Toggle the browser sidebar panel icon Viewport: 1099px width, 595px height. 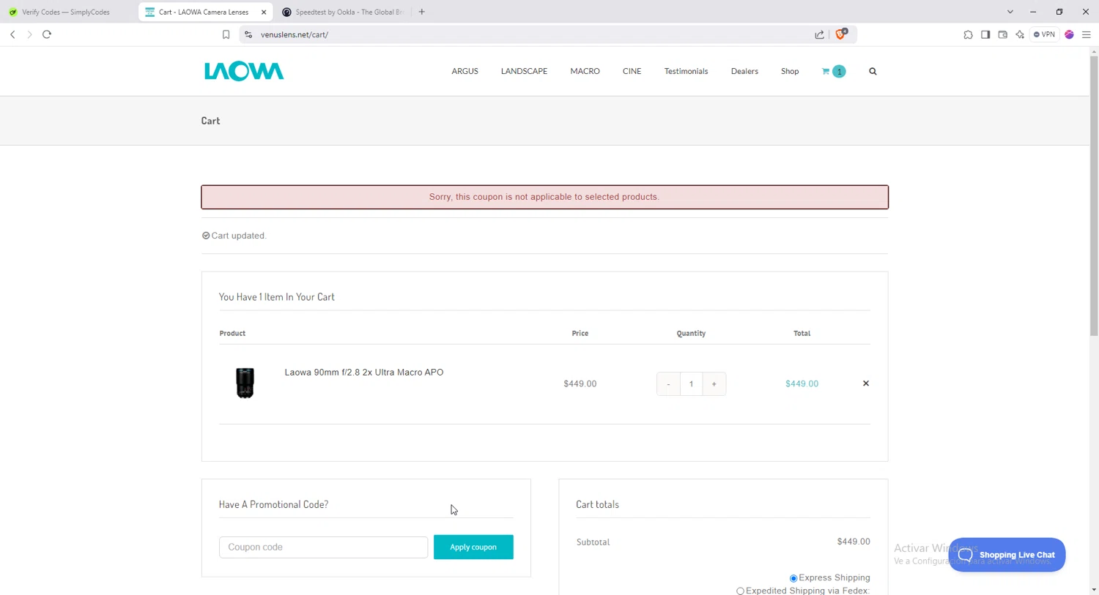[985, 34]
